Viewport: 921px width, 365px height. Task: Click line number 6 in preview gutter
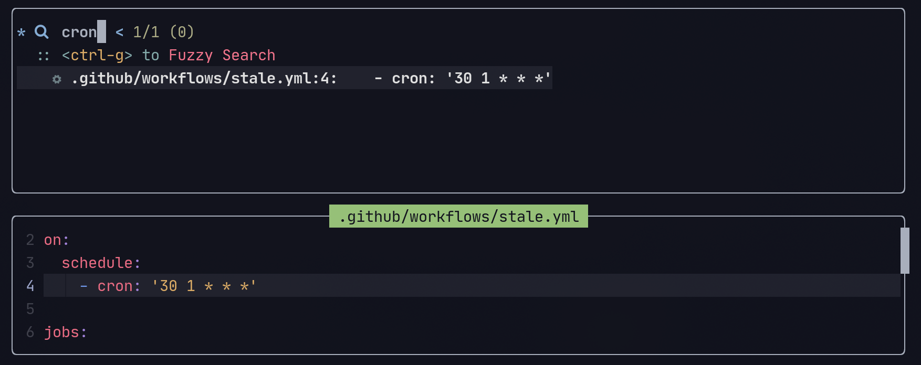30,332
